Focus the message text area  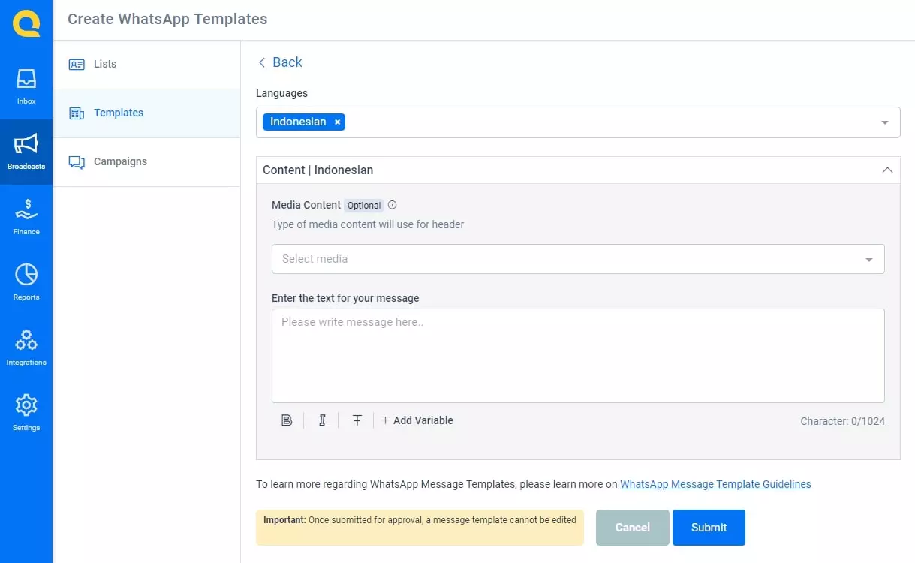pyautogui.click(x=578, y=356)
